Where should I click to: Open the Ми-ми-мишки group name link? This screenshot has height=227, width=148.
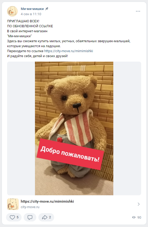click(x=32, y=9)
